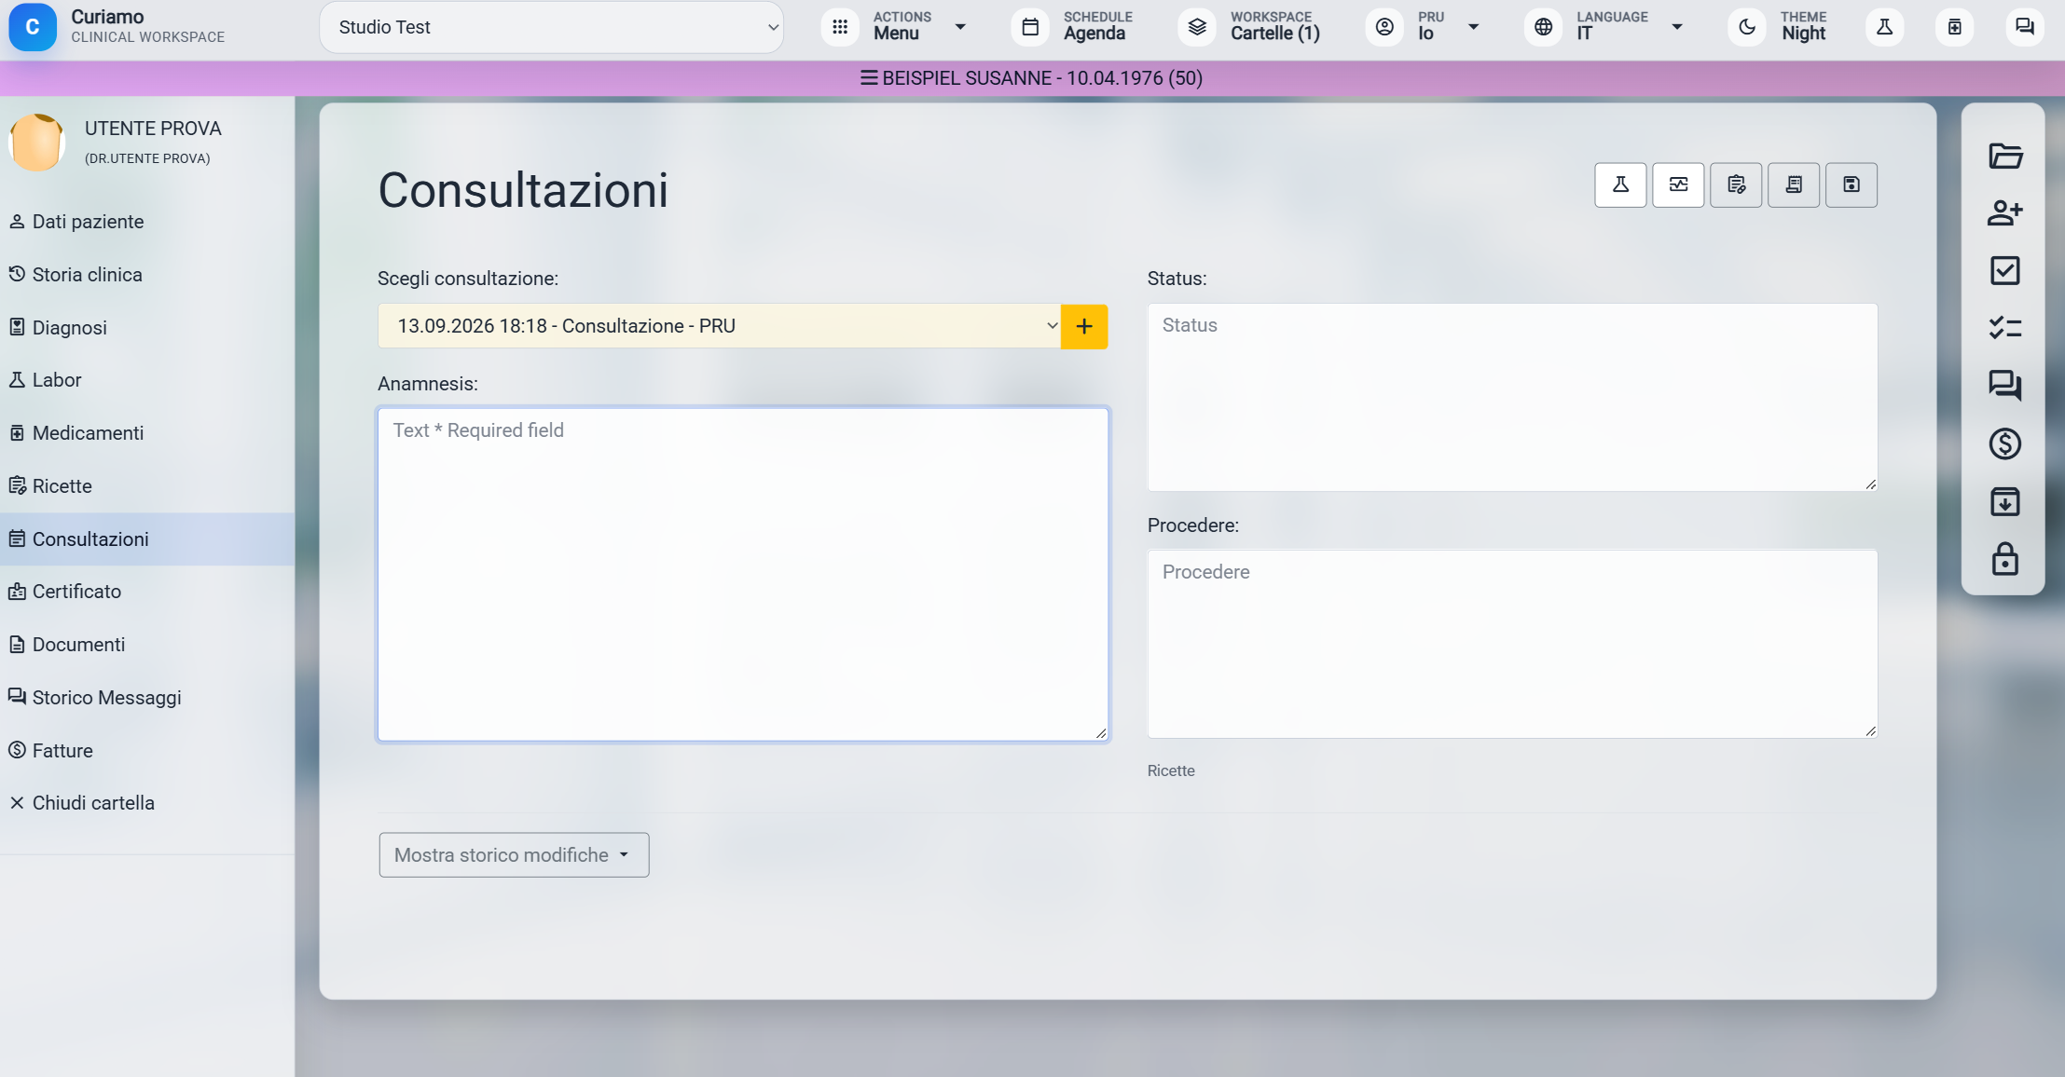Click add patient icon in right sidebar

click(x=2004, y=213)
